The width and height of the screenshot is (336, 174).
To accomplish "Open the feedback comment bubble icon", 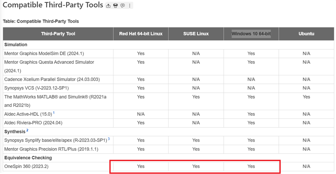I will [122, 6].
